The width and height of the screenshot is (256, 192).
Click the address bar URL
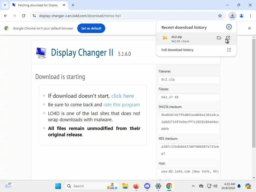tap(80, 16)
